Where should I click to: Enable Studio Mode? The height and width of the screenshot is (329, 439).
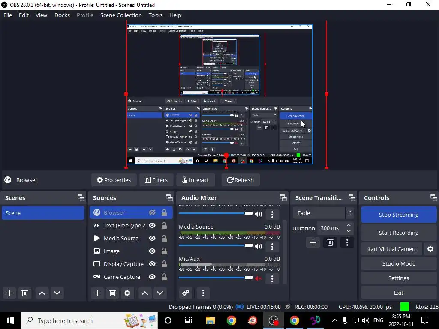pyautogui.click(x=399, y=263)
